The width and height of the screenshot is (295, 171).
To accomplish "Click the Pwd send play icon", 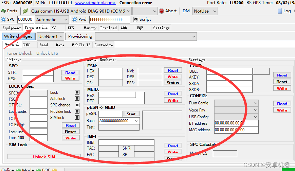I will (75, 19).
